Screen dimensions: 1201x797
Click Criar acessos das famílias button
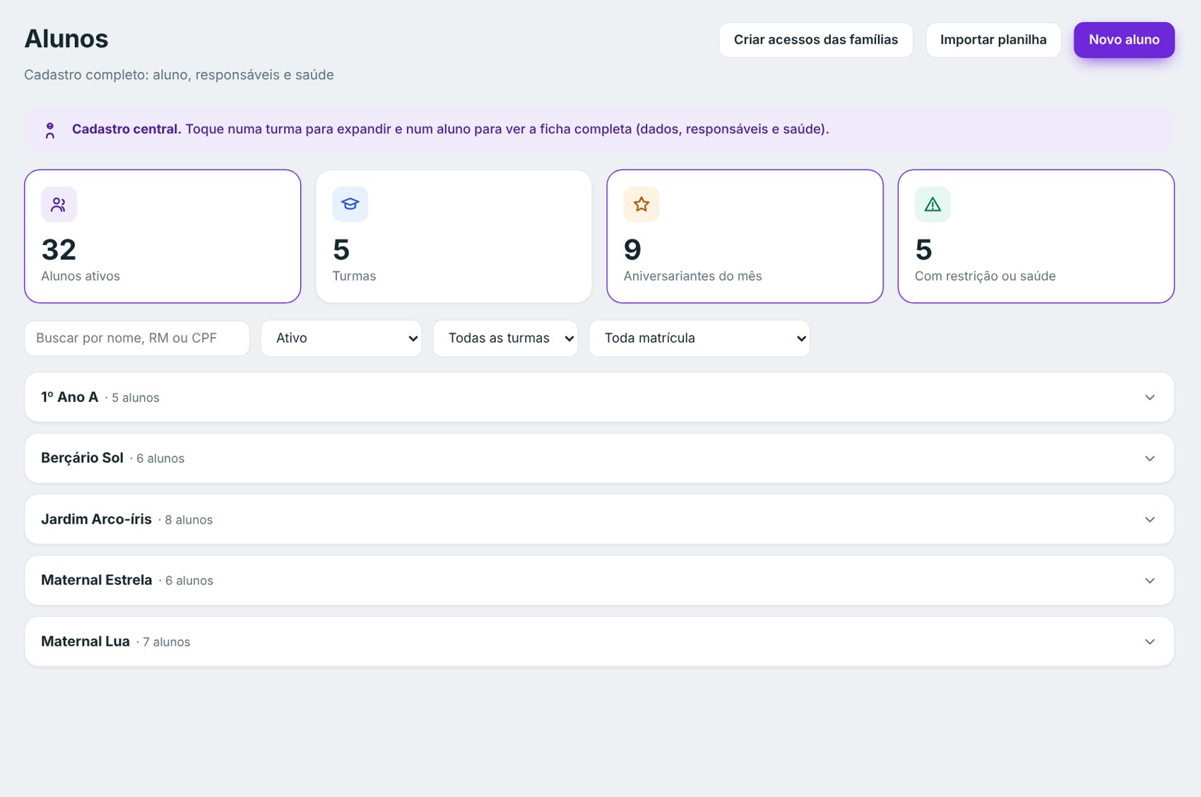[x=816, y=40]
